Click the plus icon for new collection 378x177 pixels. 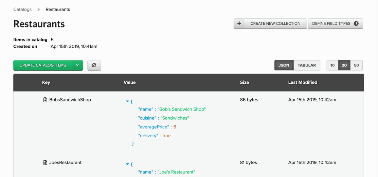pos(239,23)
